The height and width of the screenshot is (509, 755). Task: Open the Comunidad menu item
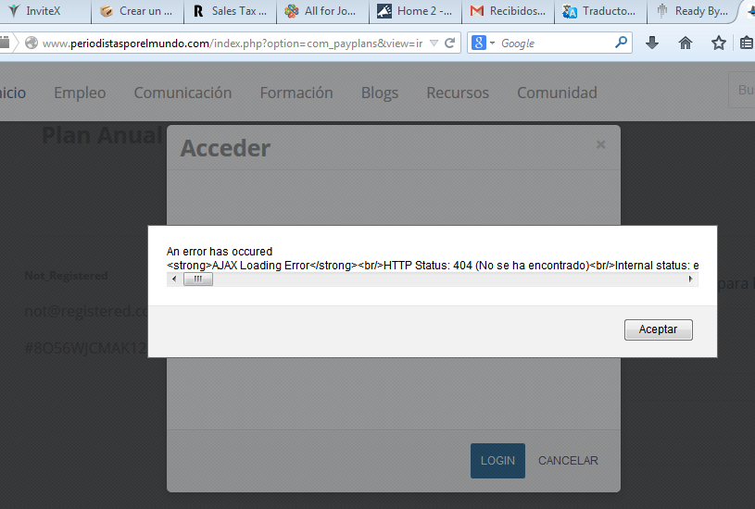point(557,93)
